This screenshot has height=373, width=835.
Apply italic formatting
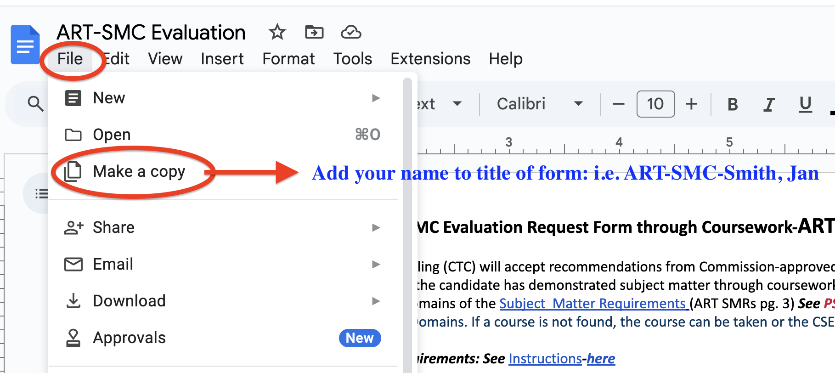coord(768,104)
